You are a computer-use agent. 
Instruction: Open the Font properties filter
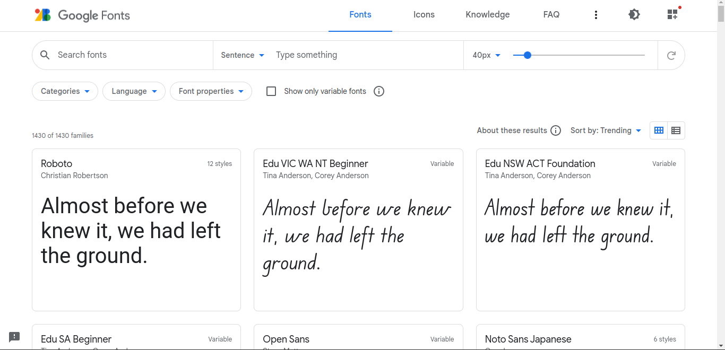point(211,91)
